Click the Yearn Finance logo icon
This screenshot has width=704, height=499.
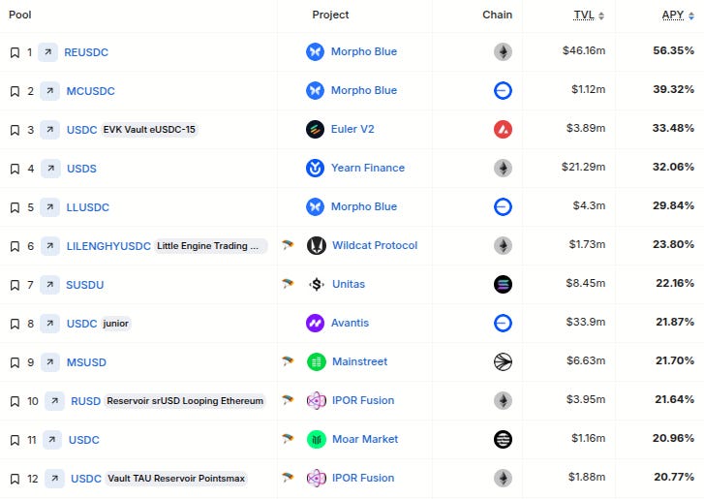coord(315,168)
